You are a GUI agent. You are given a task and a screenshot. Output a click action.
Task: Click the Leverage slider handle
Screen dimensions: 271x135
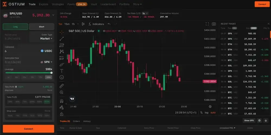click(51, 73)
